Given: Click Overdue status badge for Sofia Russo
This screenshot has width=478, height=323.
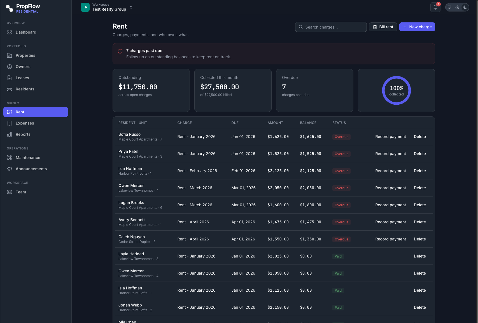Looking at the screenshot, I should click(x=341, y=137).
